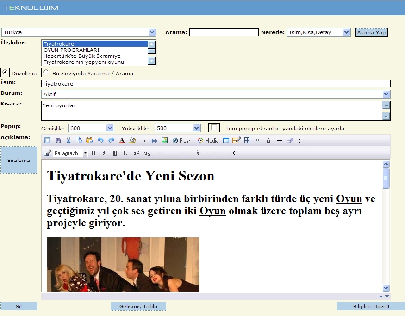The width and height of the screenshot is (405, 316).
Task: Open the Türkçe language dropdown
Action: (79, 32)
